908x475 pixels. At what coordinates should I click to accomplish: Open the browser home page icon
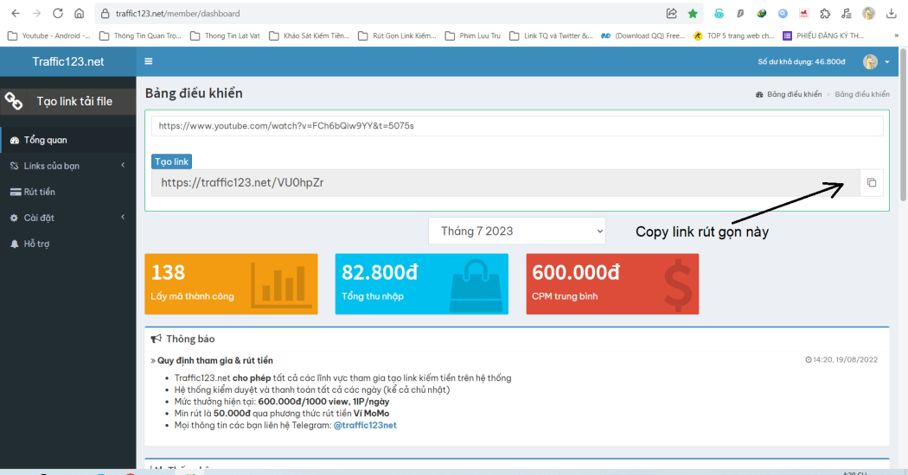(x=80, y=13)
